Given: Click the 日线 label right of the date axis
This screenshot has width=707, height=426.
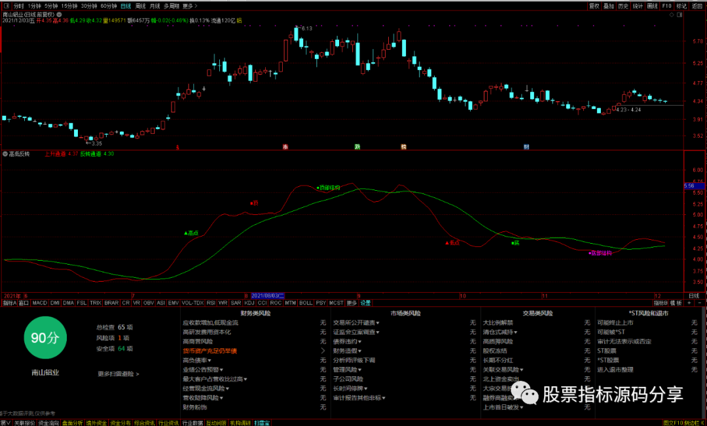Looking at the screenshot, I should pos(693,296).
